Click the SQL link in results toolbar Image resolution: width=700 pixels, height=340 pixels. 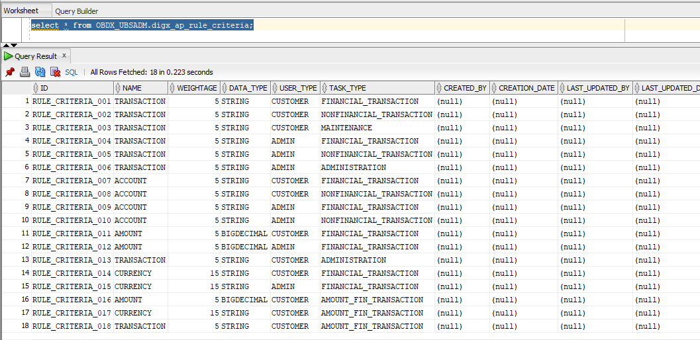click(x=72, y=72)
